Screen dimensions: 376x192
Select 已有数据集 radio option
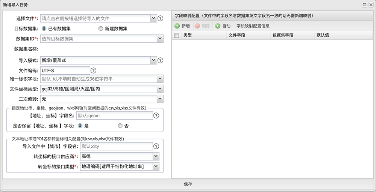[44, 28]
